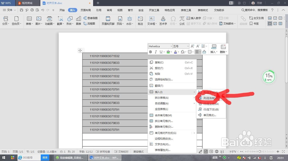This screenshot has width=288, height=161.
Task: Insert a 思维导图 mind map
Action: [x=90, y=18]
